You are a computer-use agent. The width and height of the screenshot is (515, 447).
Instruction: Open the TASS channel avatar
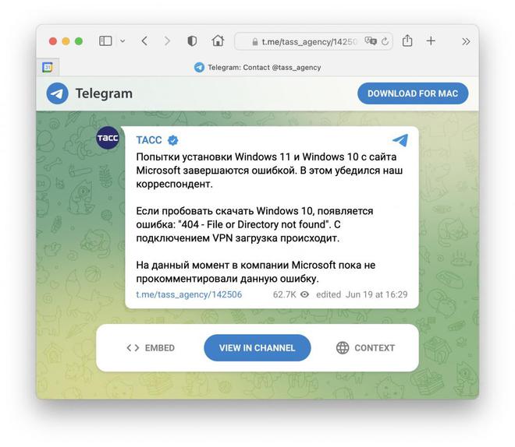pos(108,138)
